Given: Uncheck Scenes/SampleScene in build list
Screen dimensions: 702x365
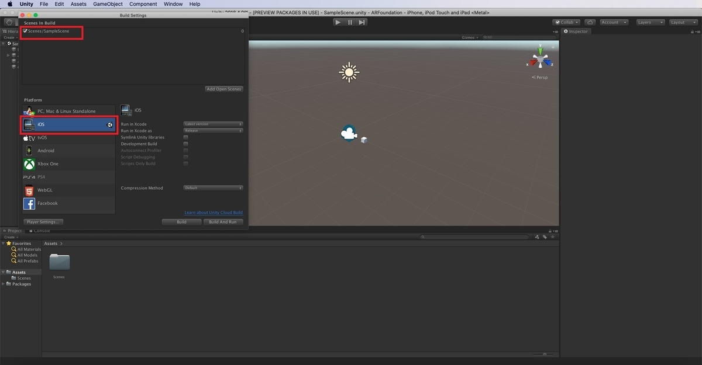Looking at the screenshot, I should 25,31.
